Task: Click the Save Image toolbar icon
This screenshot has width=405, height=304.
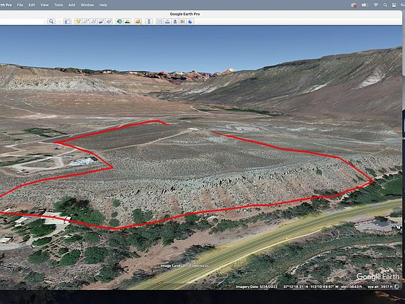Action: point(175,21)
